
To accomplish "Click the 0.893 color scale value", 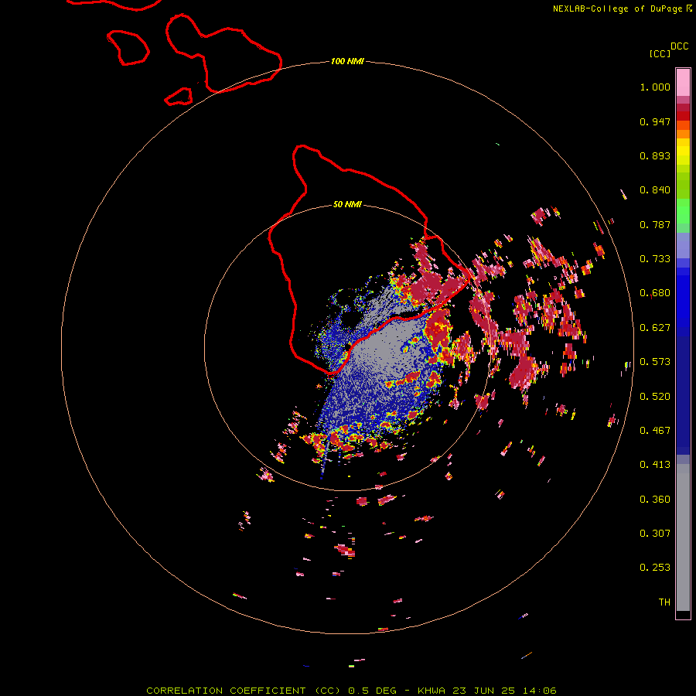I will click(x=655, y=155).
